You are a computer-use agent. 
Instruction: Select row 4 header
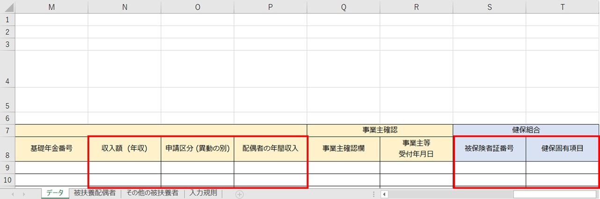[x=7, y=69]
